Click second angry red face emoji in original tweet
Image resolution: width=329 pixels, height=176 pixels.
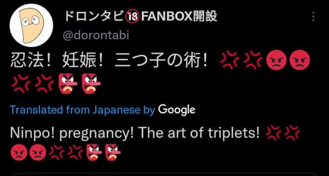[300, 60]
